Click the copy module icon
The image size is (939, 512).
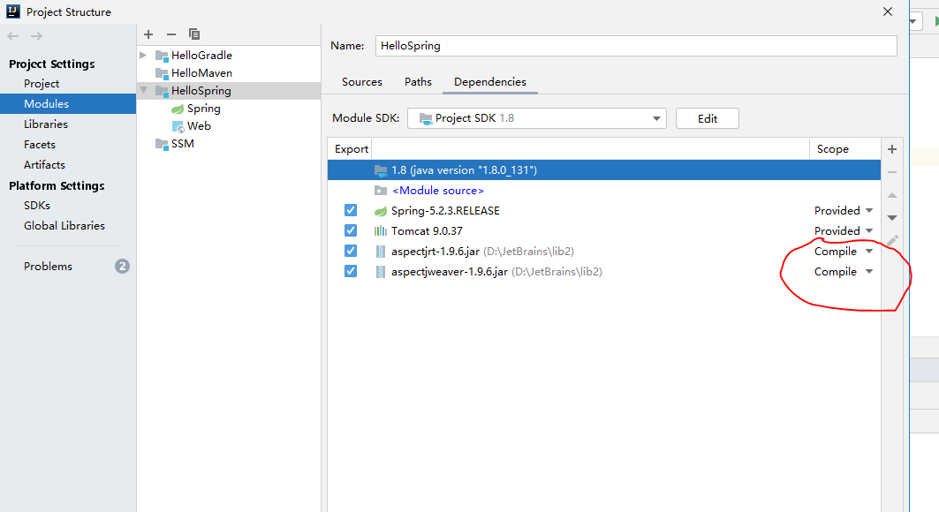click(x=194, y=34)
